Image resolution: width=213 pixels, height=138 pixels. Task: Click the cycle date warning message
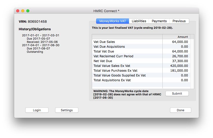pyautogui.click(x=127, y=94)
